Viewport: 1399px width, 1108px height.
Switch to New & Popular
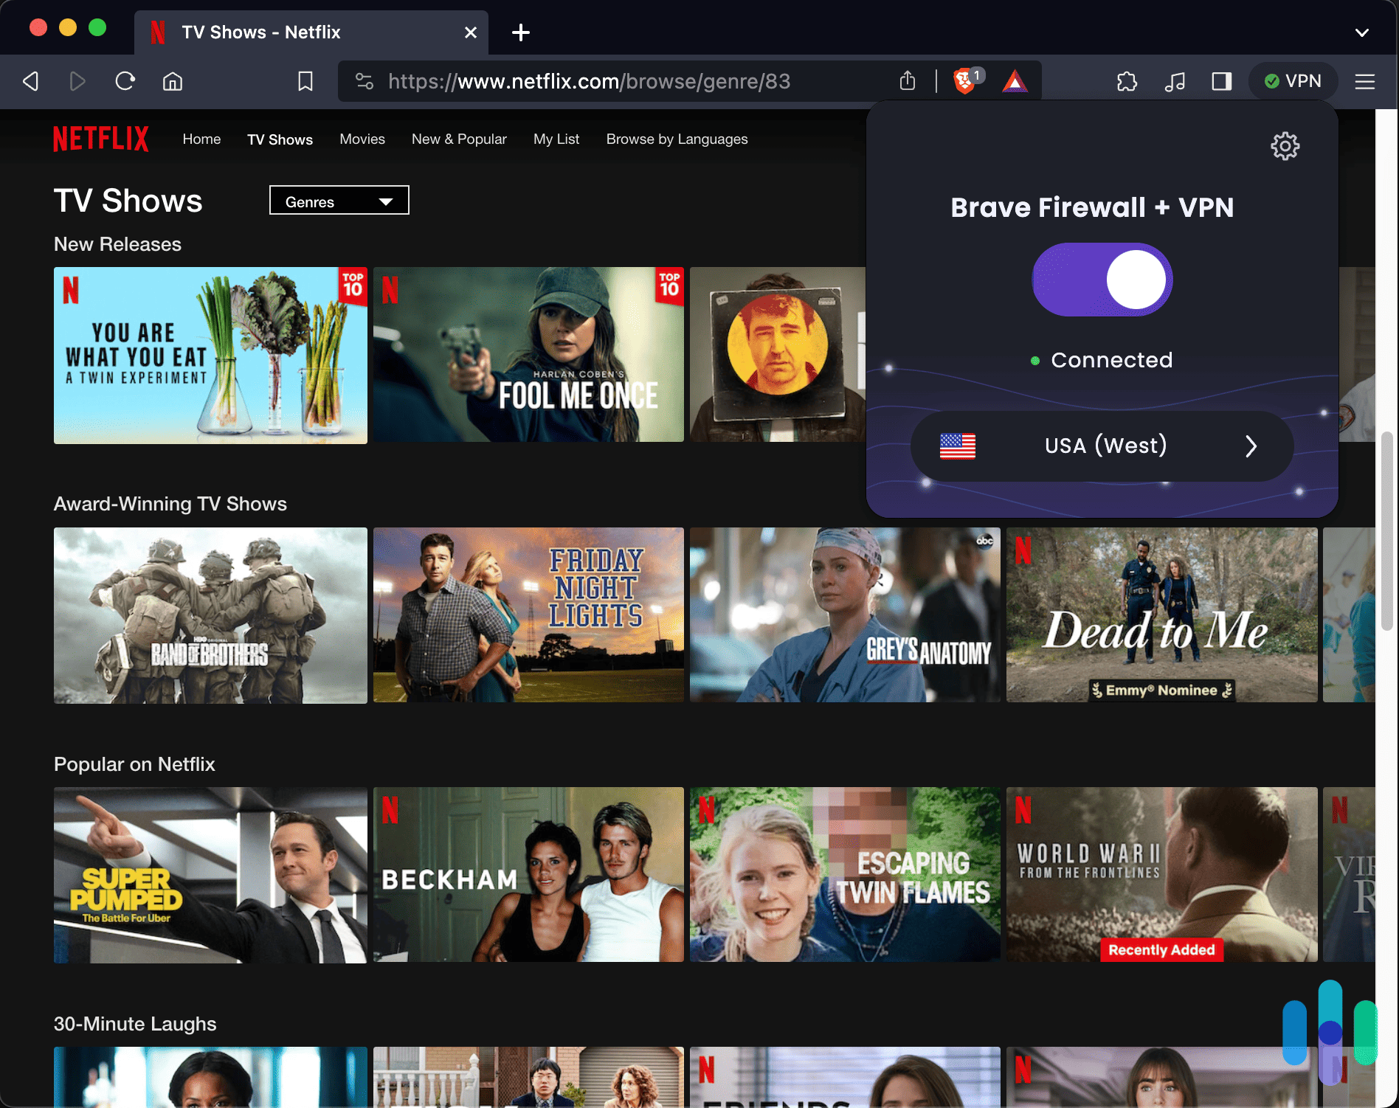coord(459,139)
